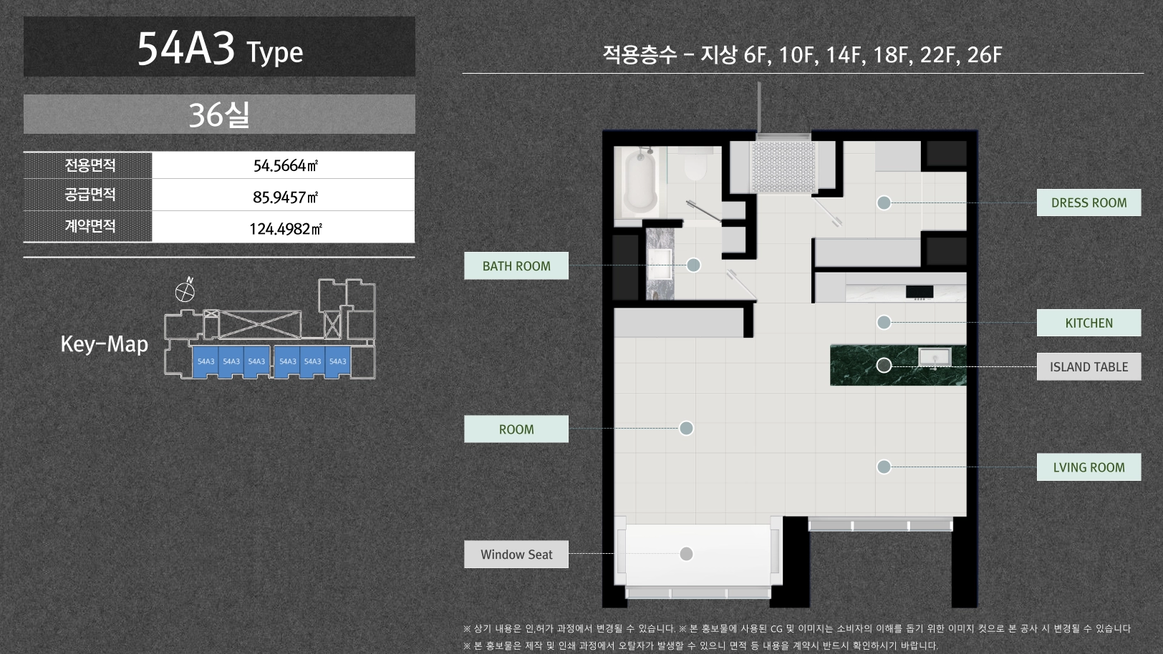1163x654 pixels.
Task: Click the sink on the green island table
Action: click(934, 356)
